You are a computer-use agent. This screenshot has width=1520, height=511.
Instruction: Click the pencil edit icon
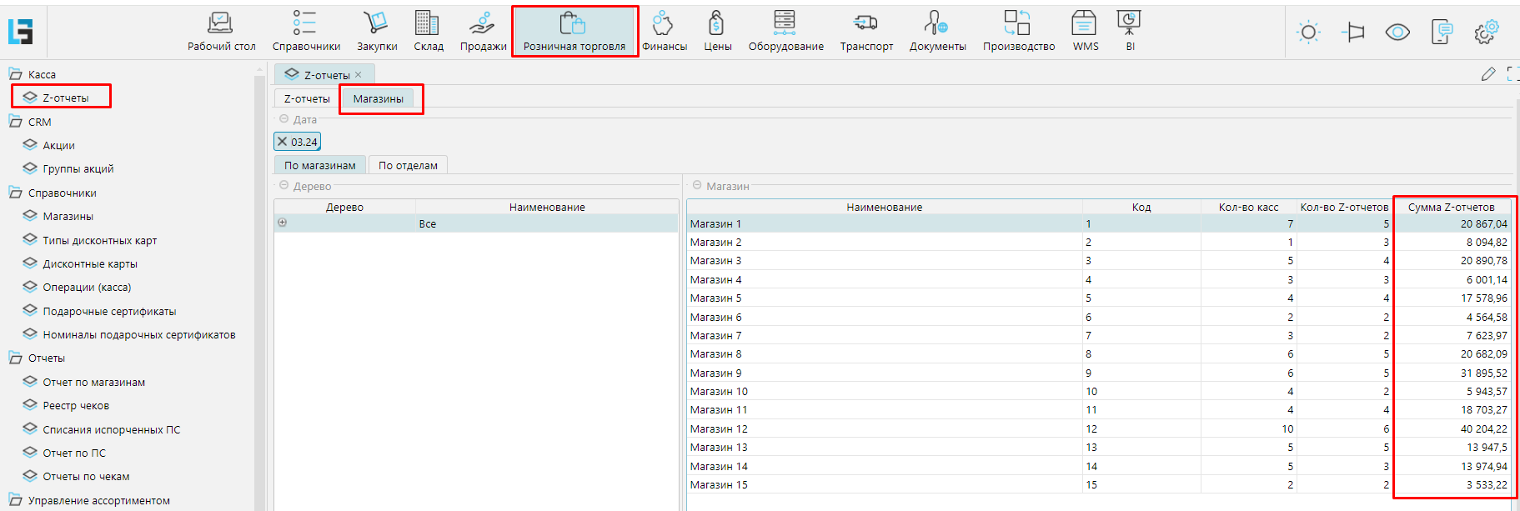1488,74
